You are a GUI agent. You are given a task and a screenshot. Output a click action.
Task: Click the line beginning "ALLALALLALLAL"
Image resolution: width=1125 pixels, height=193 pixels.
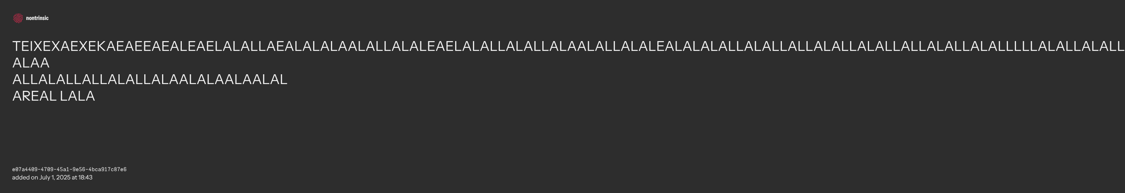(150, 80)
